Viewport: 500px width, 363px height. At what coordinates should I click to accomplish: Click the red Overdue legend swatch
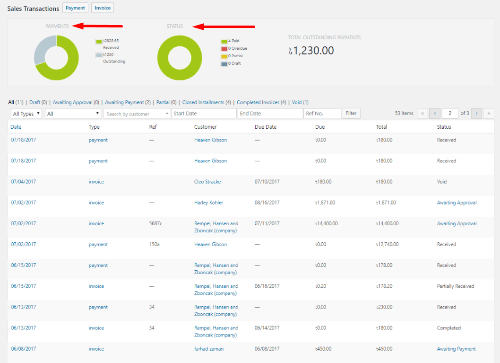[x=224, y=49]
